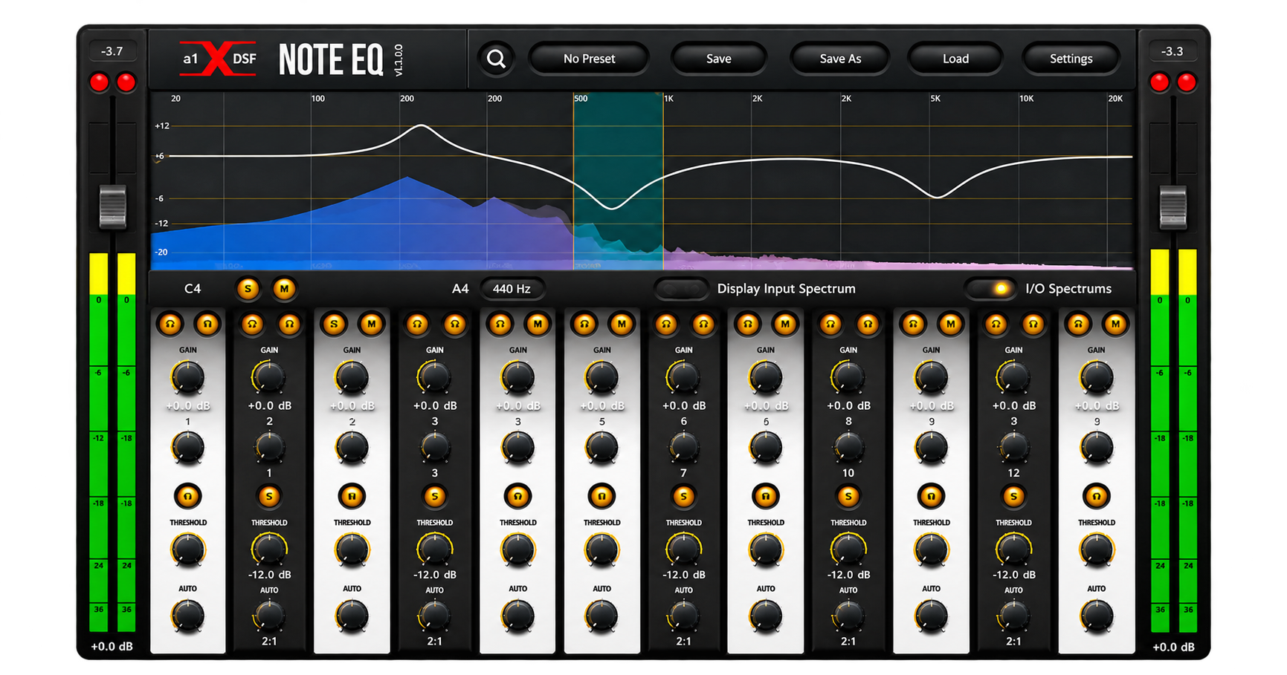This screenshot has width=1287, height=675.
Task: Click the -3.7 input peak readout
Action: pyautogui.click(x=112, y=51)
